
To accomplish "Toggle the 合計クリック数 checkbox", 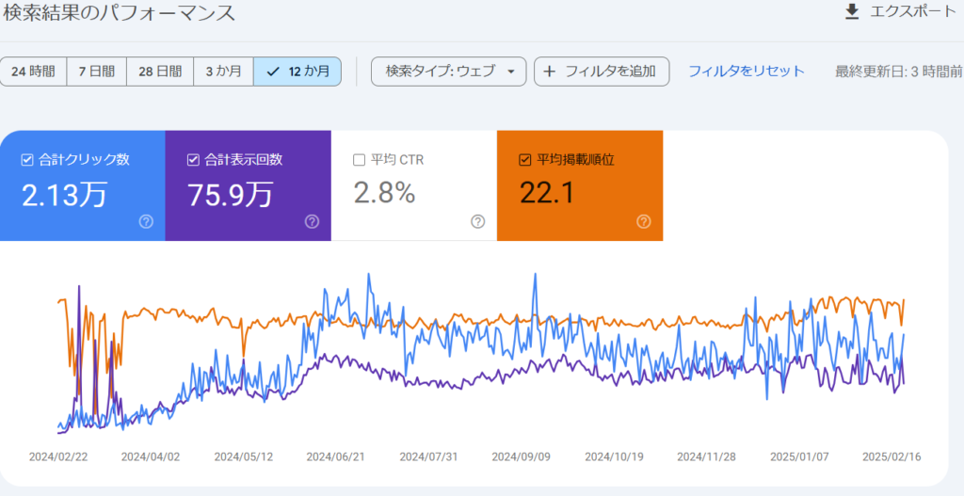I will 27,160.
